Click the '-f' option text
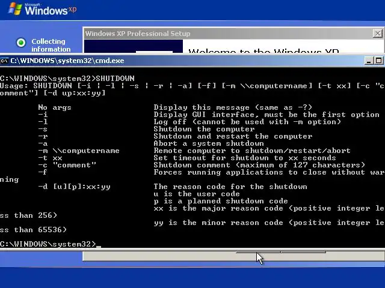 point(43,172)
